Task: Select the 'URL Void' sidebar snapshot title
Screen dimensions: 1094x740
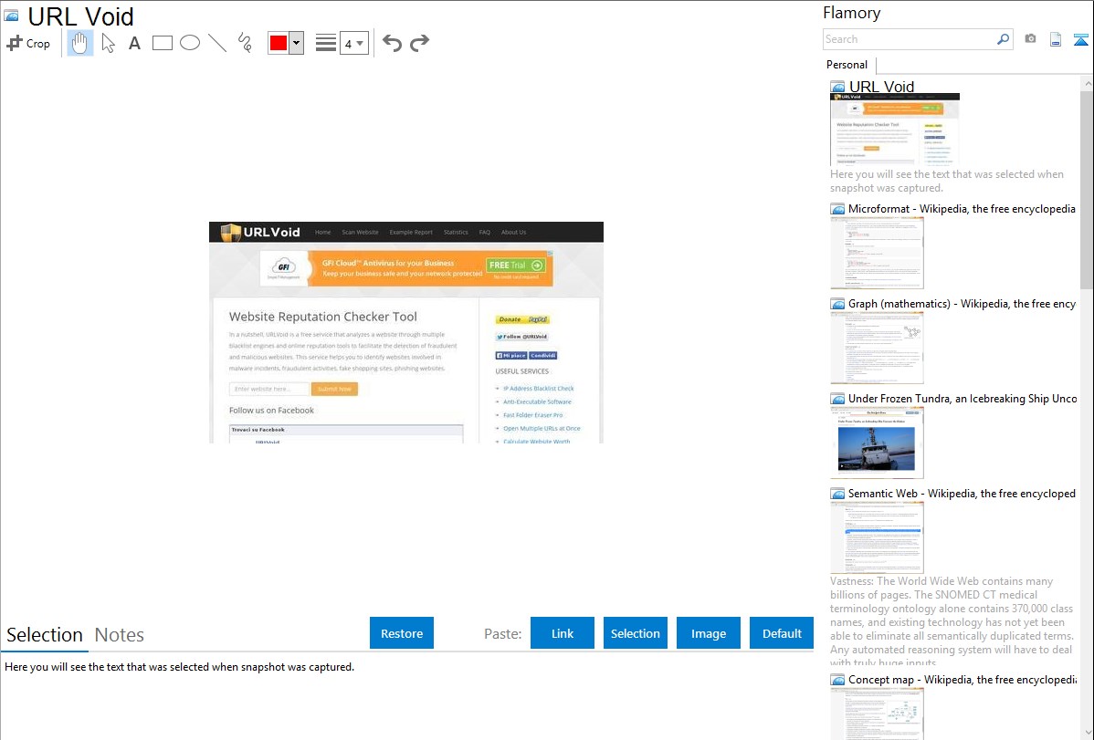Action: (881, 87)
